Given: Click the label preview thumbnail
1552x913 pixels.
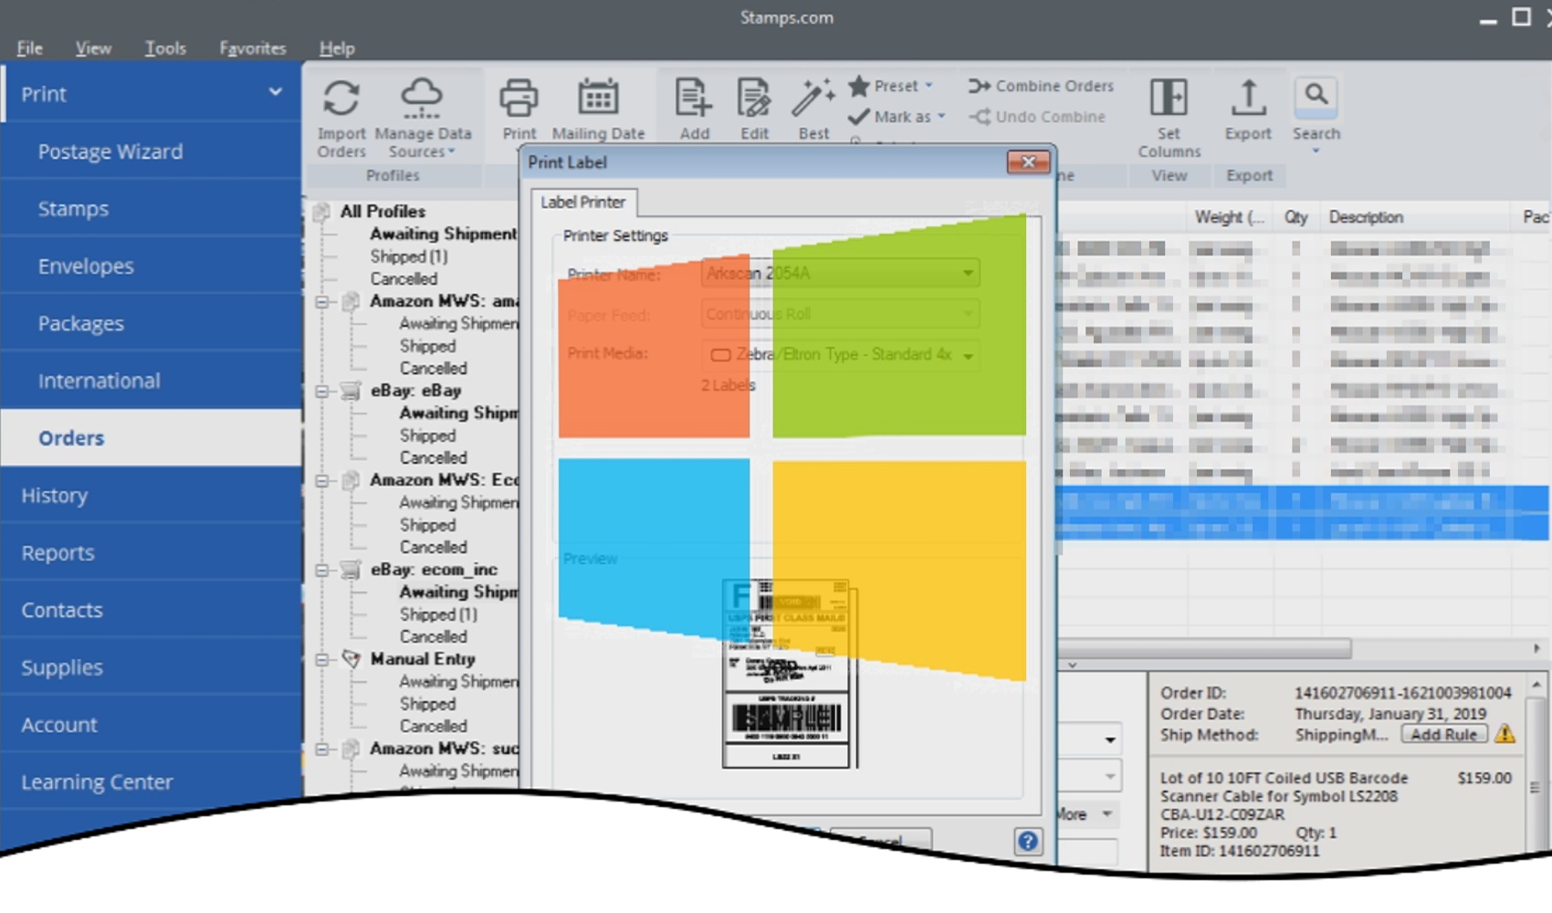Looking at the screenshot, I should pyautogui.click(x=788, y=673).
